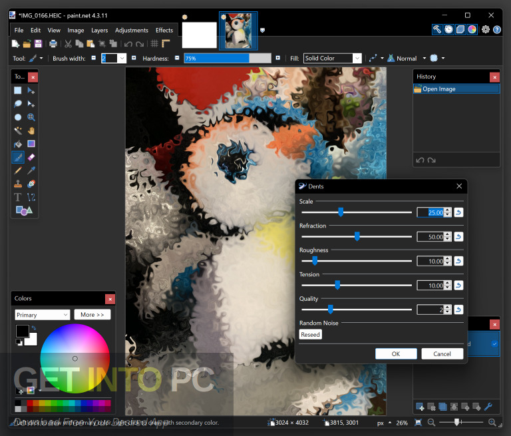Pick a color on the color wheel

[75, 358]
